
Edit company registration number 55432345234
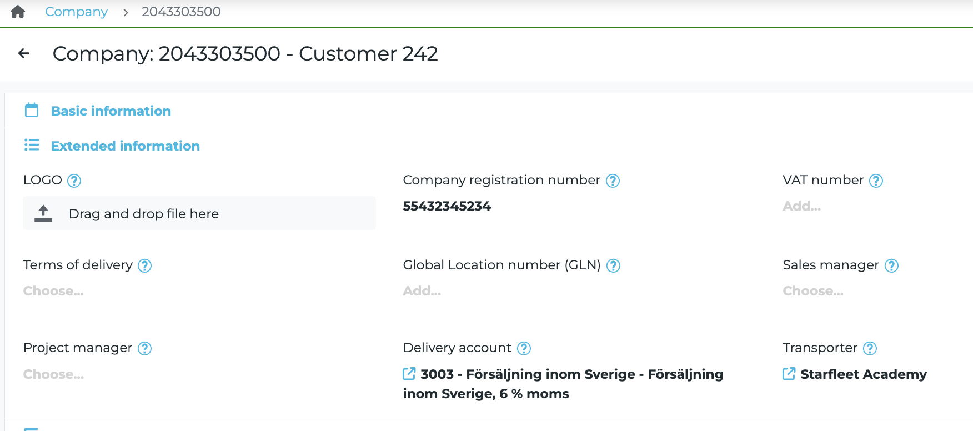(447, 206)
